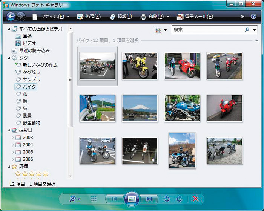
Task: Rotate photo counterclockwise
Action: (x=167, y=199)
